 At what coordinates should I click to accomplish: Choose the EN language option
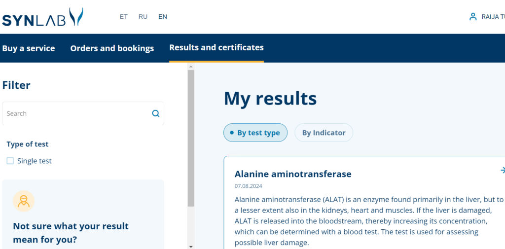(163, 17)
